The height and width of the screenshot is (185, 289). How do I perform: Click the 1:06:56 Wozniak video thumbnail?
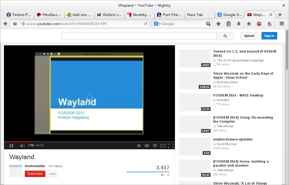click(195, 80)
